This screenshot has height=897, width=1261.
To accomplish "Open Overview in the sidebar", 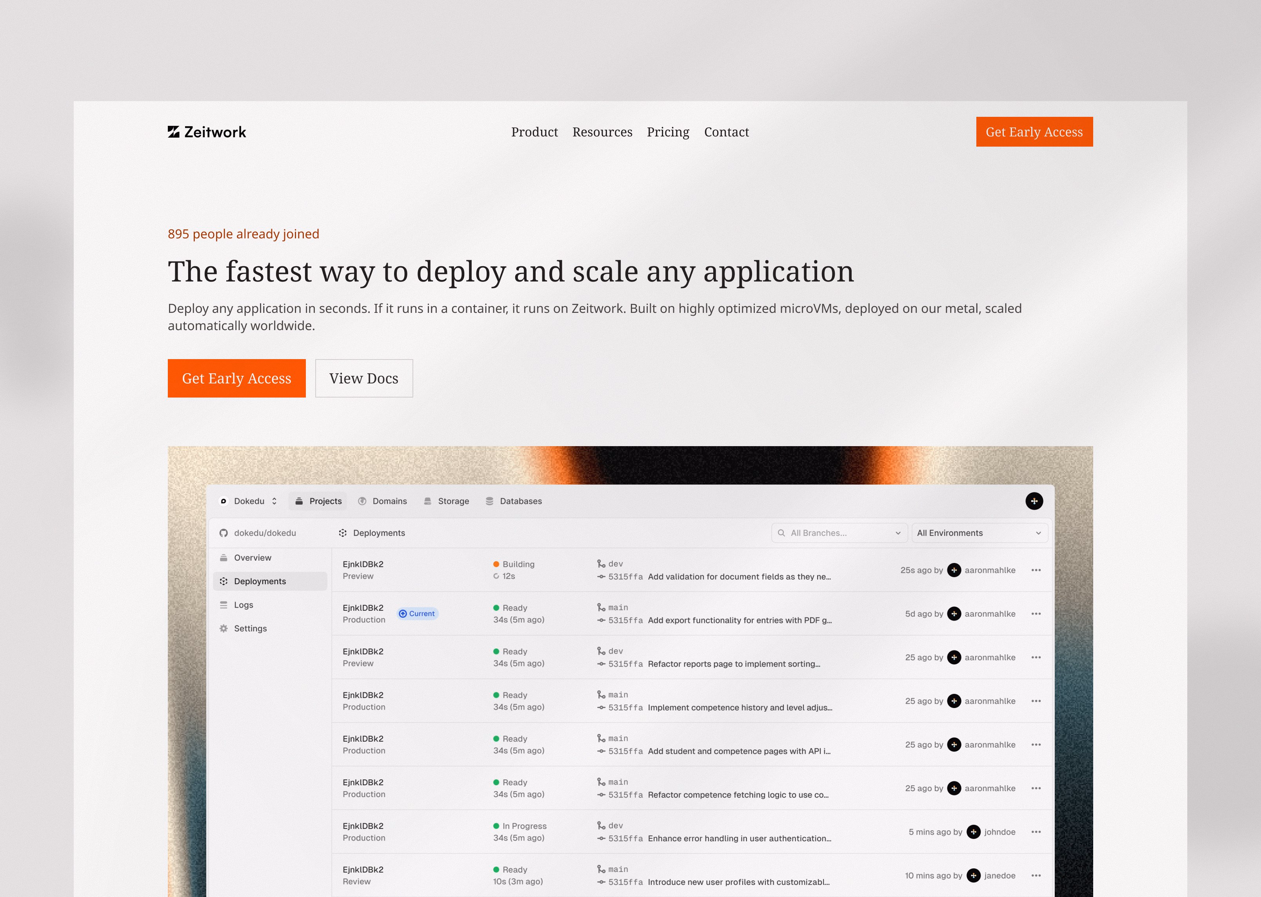I will click(270, 558).
